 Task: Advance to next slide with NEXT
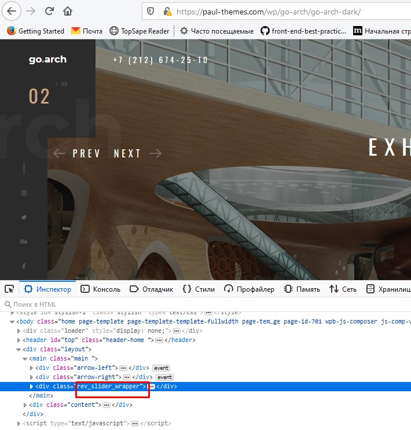coord(127,153)
